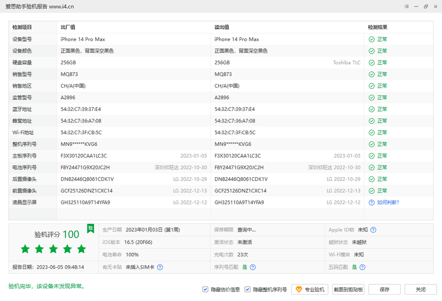Click the green check icon in 前置摄像头 row

[372, 191]
